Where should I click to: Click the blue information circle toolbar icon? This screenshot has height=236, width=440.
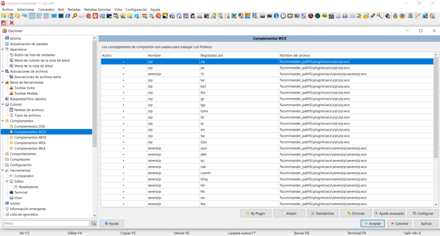(x=276, y=16)
